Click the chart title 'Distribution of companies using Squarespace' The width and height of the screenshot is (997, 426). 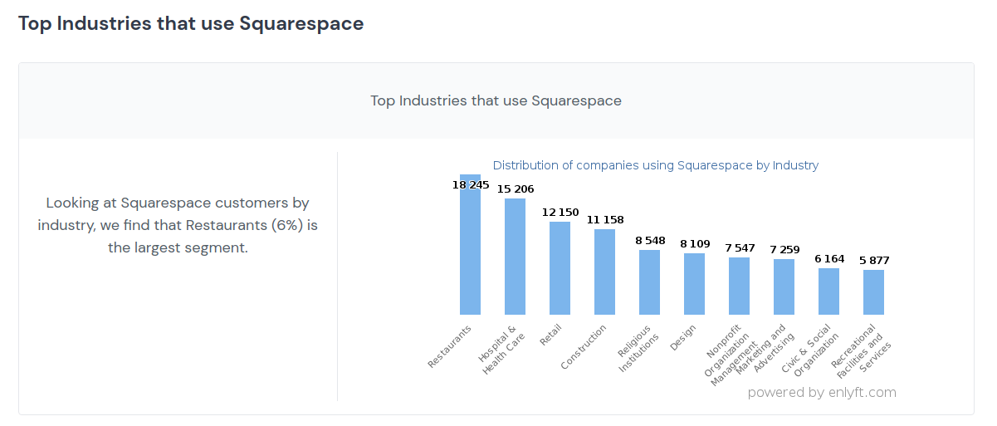(x=656, y=165)
